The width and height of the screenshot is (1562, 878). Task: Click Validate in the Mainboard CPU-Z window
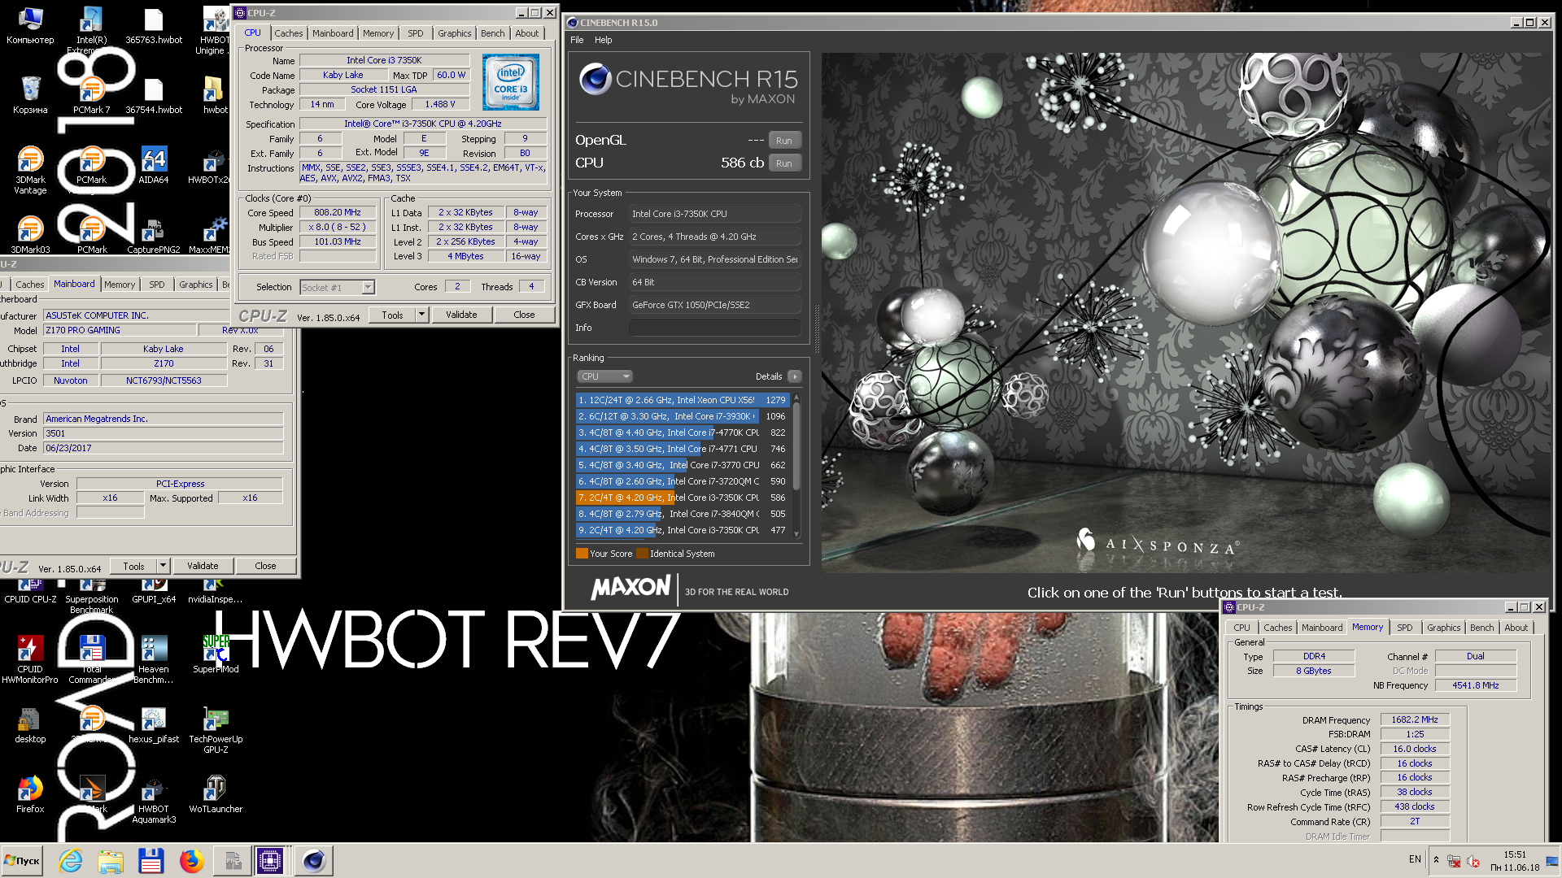pos(203,566)
